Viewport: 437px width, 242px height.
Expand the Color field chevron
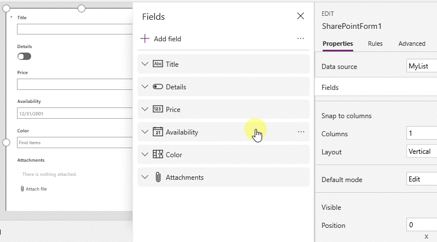click(x=145, y=154)
